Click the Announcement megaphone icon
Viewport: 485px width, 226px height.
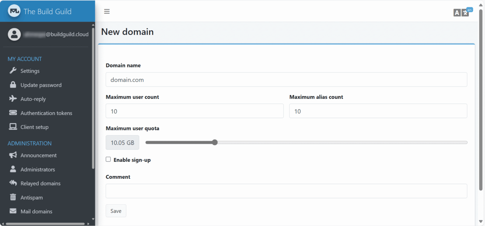13,155
